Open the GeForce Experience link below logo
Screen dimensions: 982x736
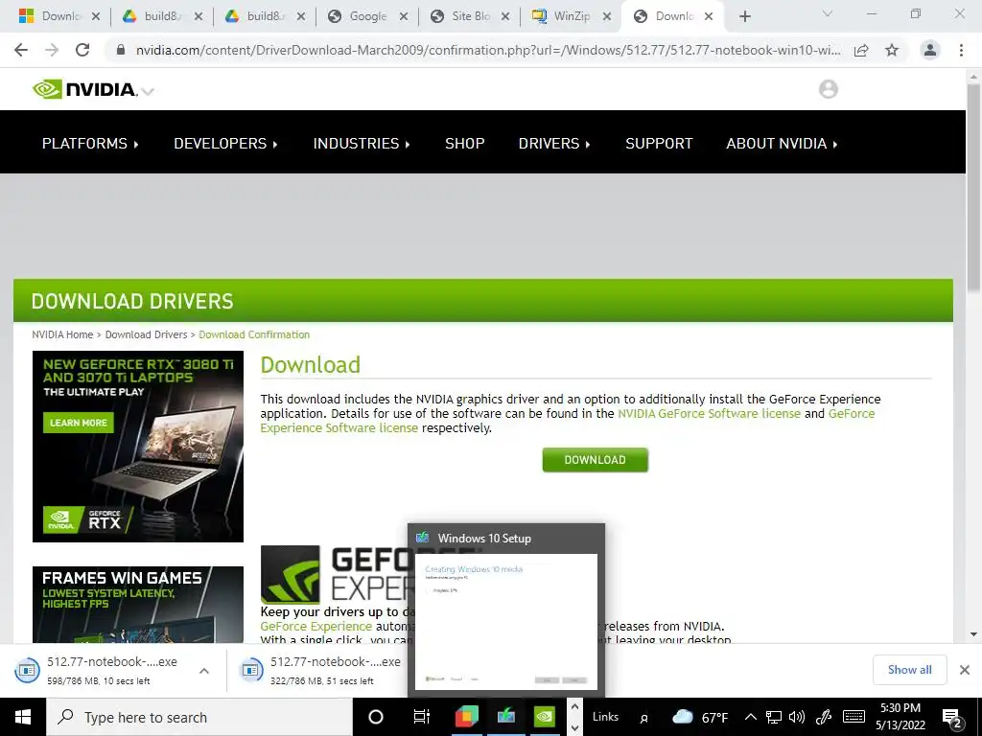(x=316, y=627)
